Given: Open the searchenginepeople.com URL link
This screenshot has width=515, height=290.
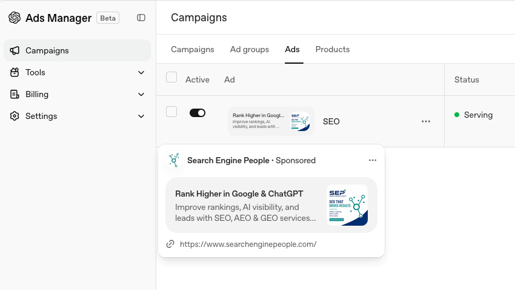Looking at the screenshot, I should pyautogui.click(x=248, y=244).
